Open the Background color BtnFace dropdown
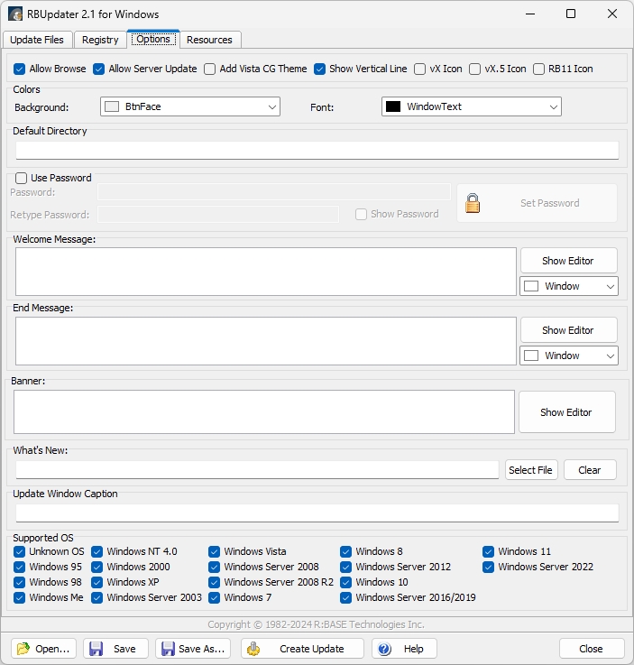This screenshot has height=665, width=634. (x=190, y=106)
